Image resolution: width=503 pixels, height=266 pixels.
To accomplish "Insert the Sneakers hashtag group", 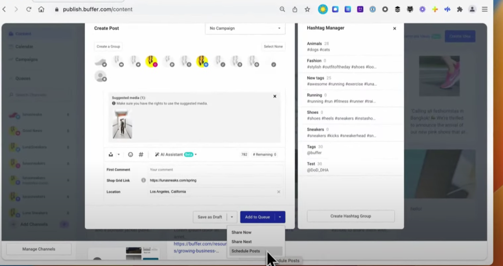I will [351, 133].
